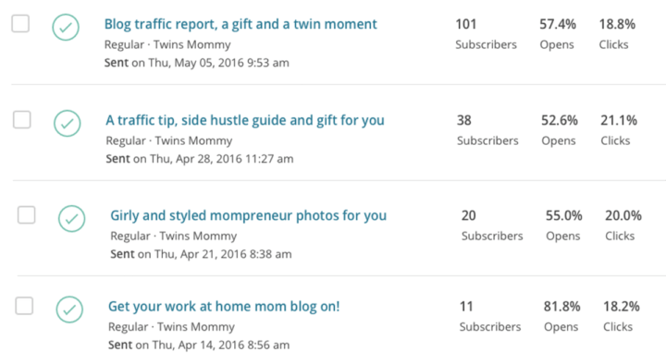Screen dimensions: 666x364
Task: Tick the checkbox for A traffic tip campaign
Action: coord(21,119)
